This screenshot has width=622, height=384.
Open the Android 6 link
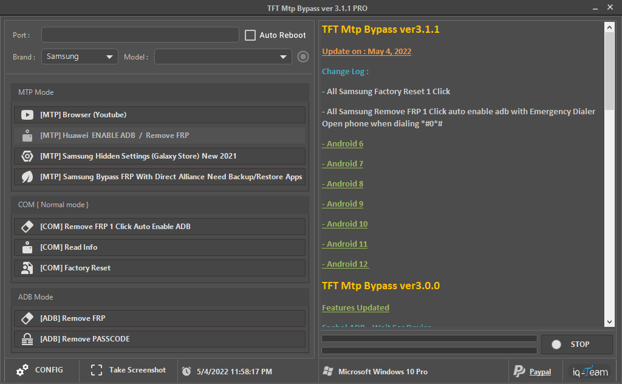pyautogui.click(x=343, y=144)
